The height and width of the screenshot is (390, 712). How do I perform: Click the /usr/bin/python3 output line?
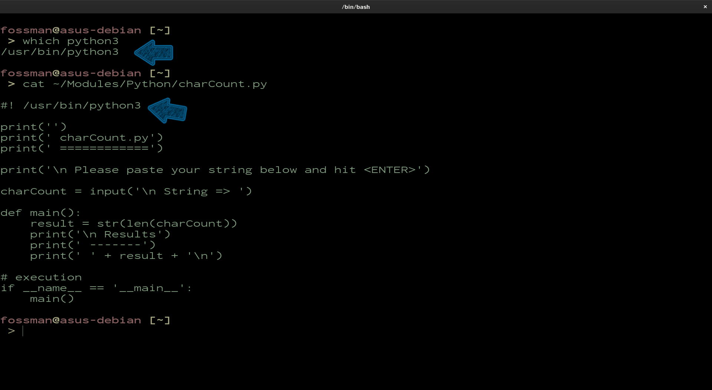[x=60, y=52]
